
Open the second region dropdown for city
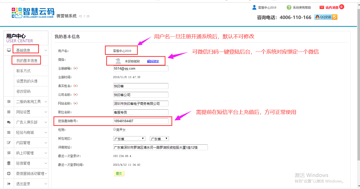tap(159, 138)
